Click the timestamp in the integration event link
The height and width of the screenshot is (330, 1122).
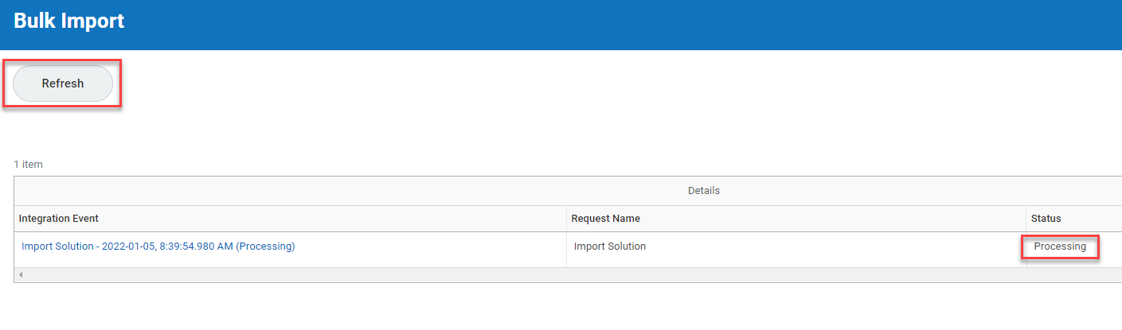[x=167, y=247]
